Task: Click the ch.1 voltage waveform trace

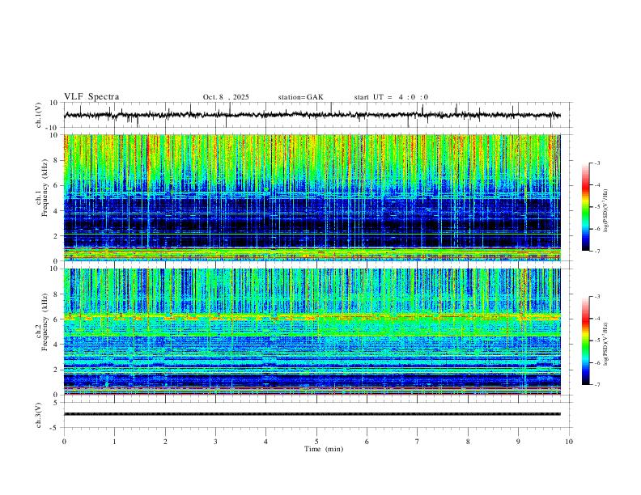Action: coord(312,115)
